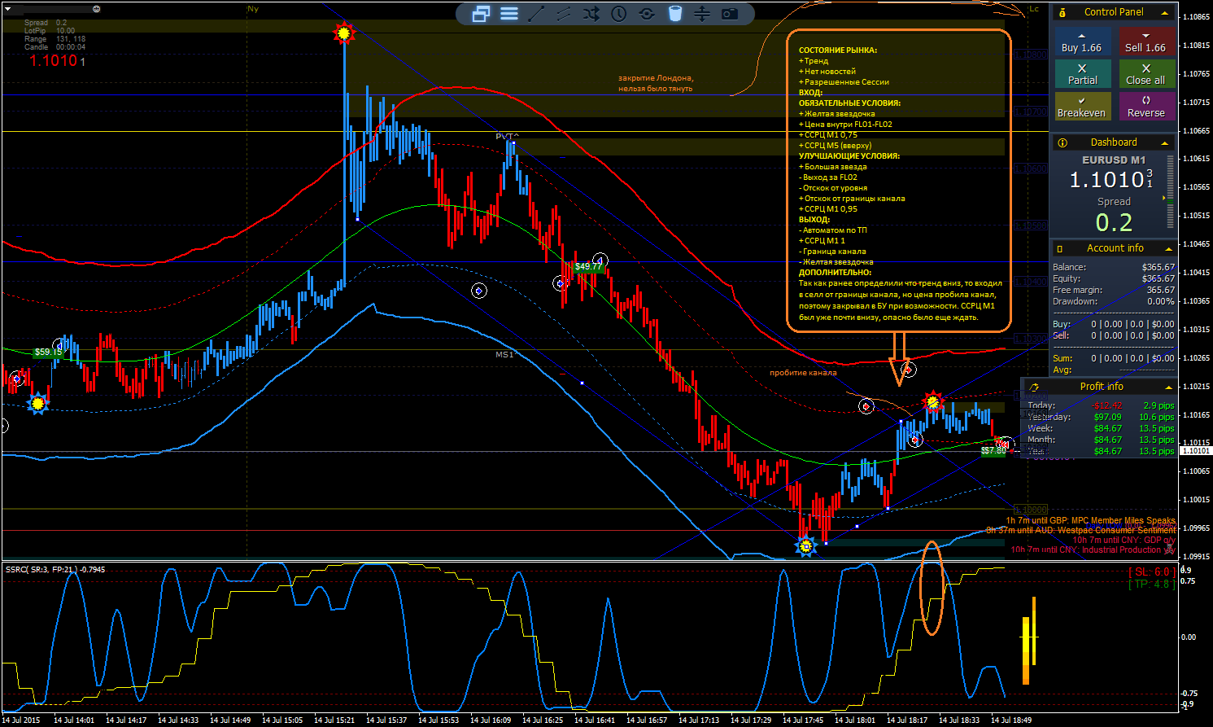Click the eye-like sync icon in toolbar
1213x727 pixels.
pos(647,13)
